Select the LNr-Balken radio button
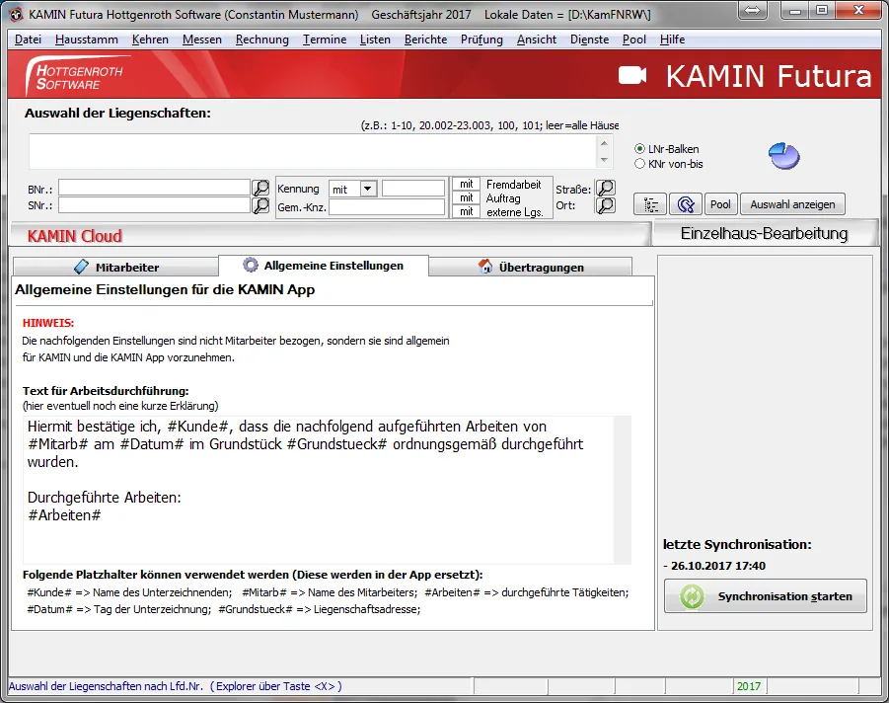 [640, 149]
